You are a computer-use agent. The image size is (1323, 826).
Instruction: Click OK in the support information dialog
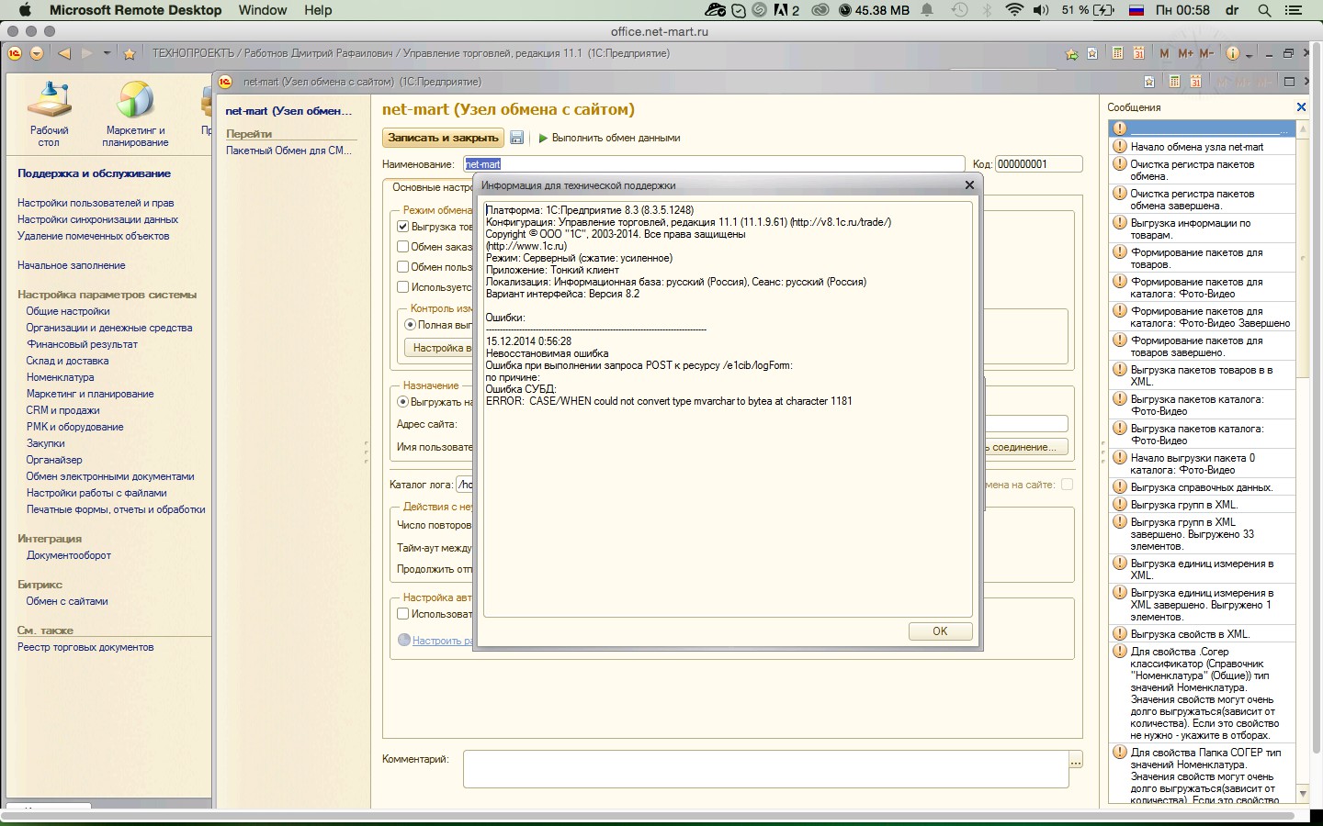940,631
